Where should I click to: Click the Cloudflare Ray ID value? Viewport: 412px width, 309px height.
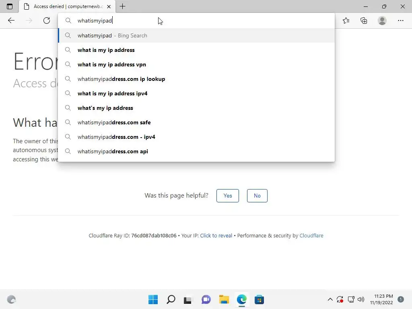[154, 235]
